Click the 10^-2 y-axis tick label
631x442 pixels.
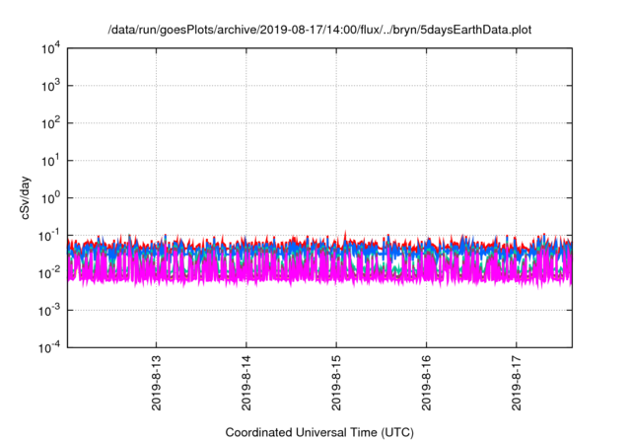click(49, 273)
